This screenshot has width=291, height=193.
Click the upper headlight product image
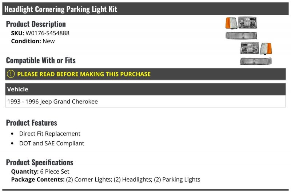click(x=247, y=22)
